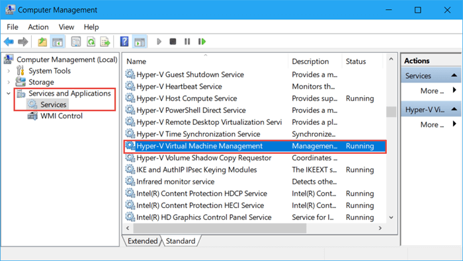
Task: Collapse the Services and Applications node
Action: [9, 93]
